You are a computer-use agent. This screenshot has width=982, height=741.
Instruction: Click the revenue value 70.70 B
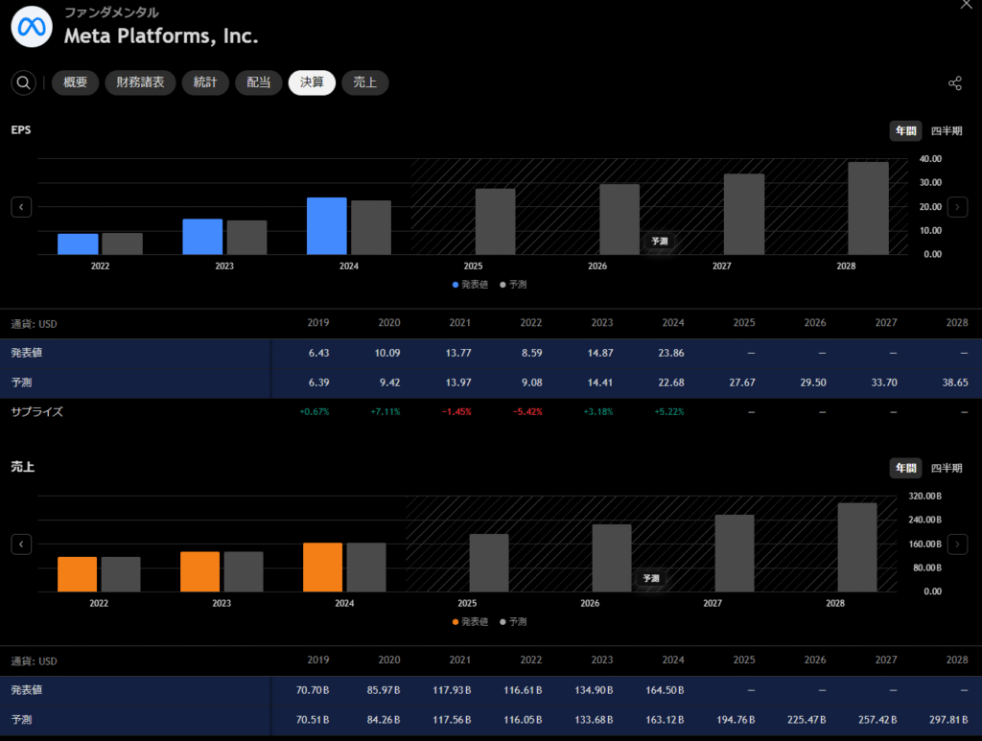point(313,690)
